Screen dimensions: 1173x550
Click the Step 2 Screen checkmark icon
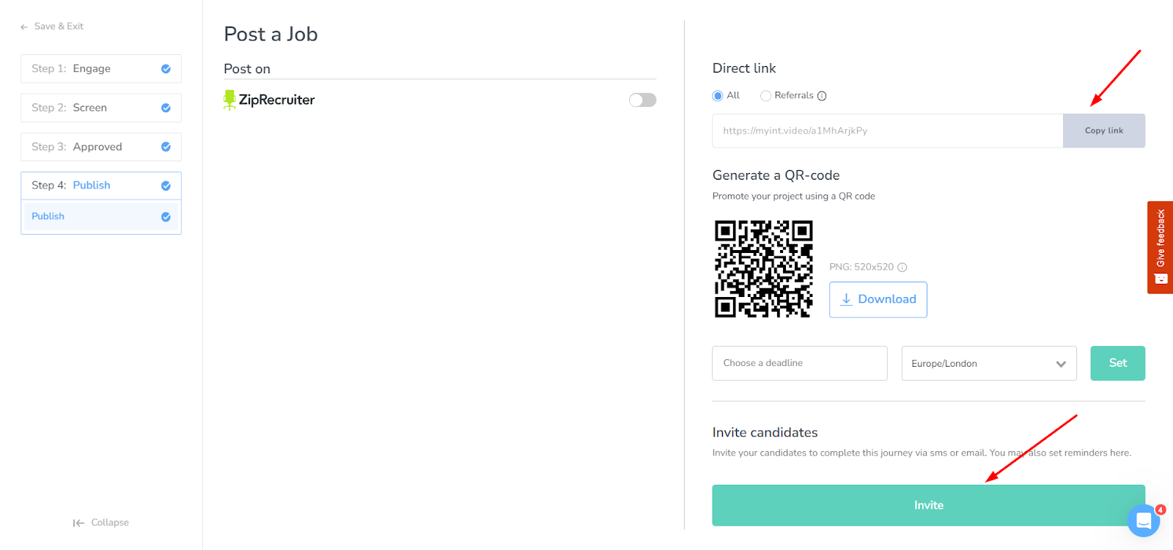tap(166, 108)
